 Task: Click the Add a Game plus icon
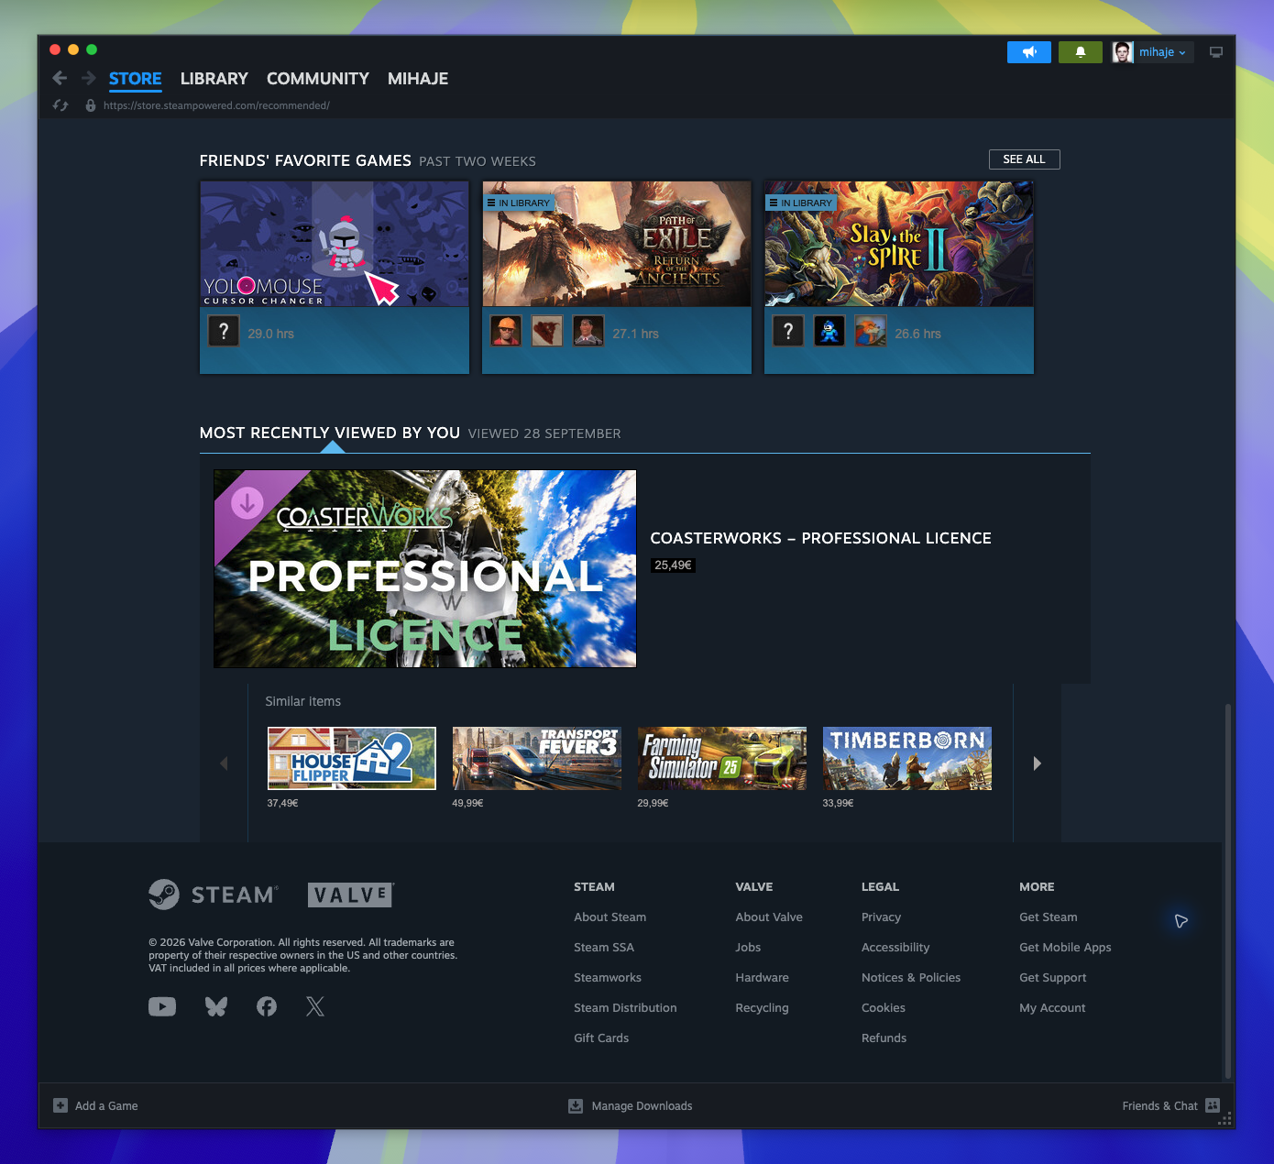point(60,1105)
